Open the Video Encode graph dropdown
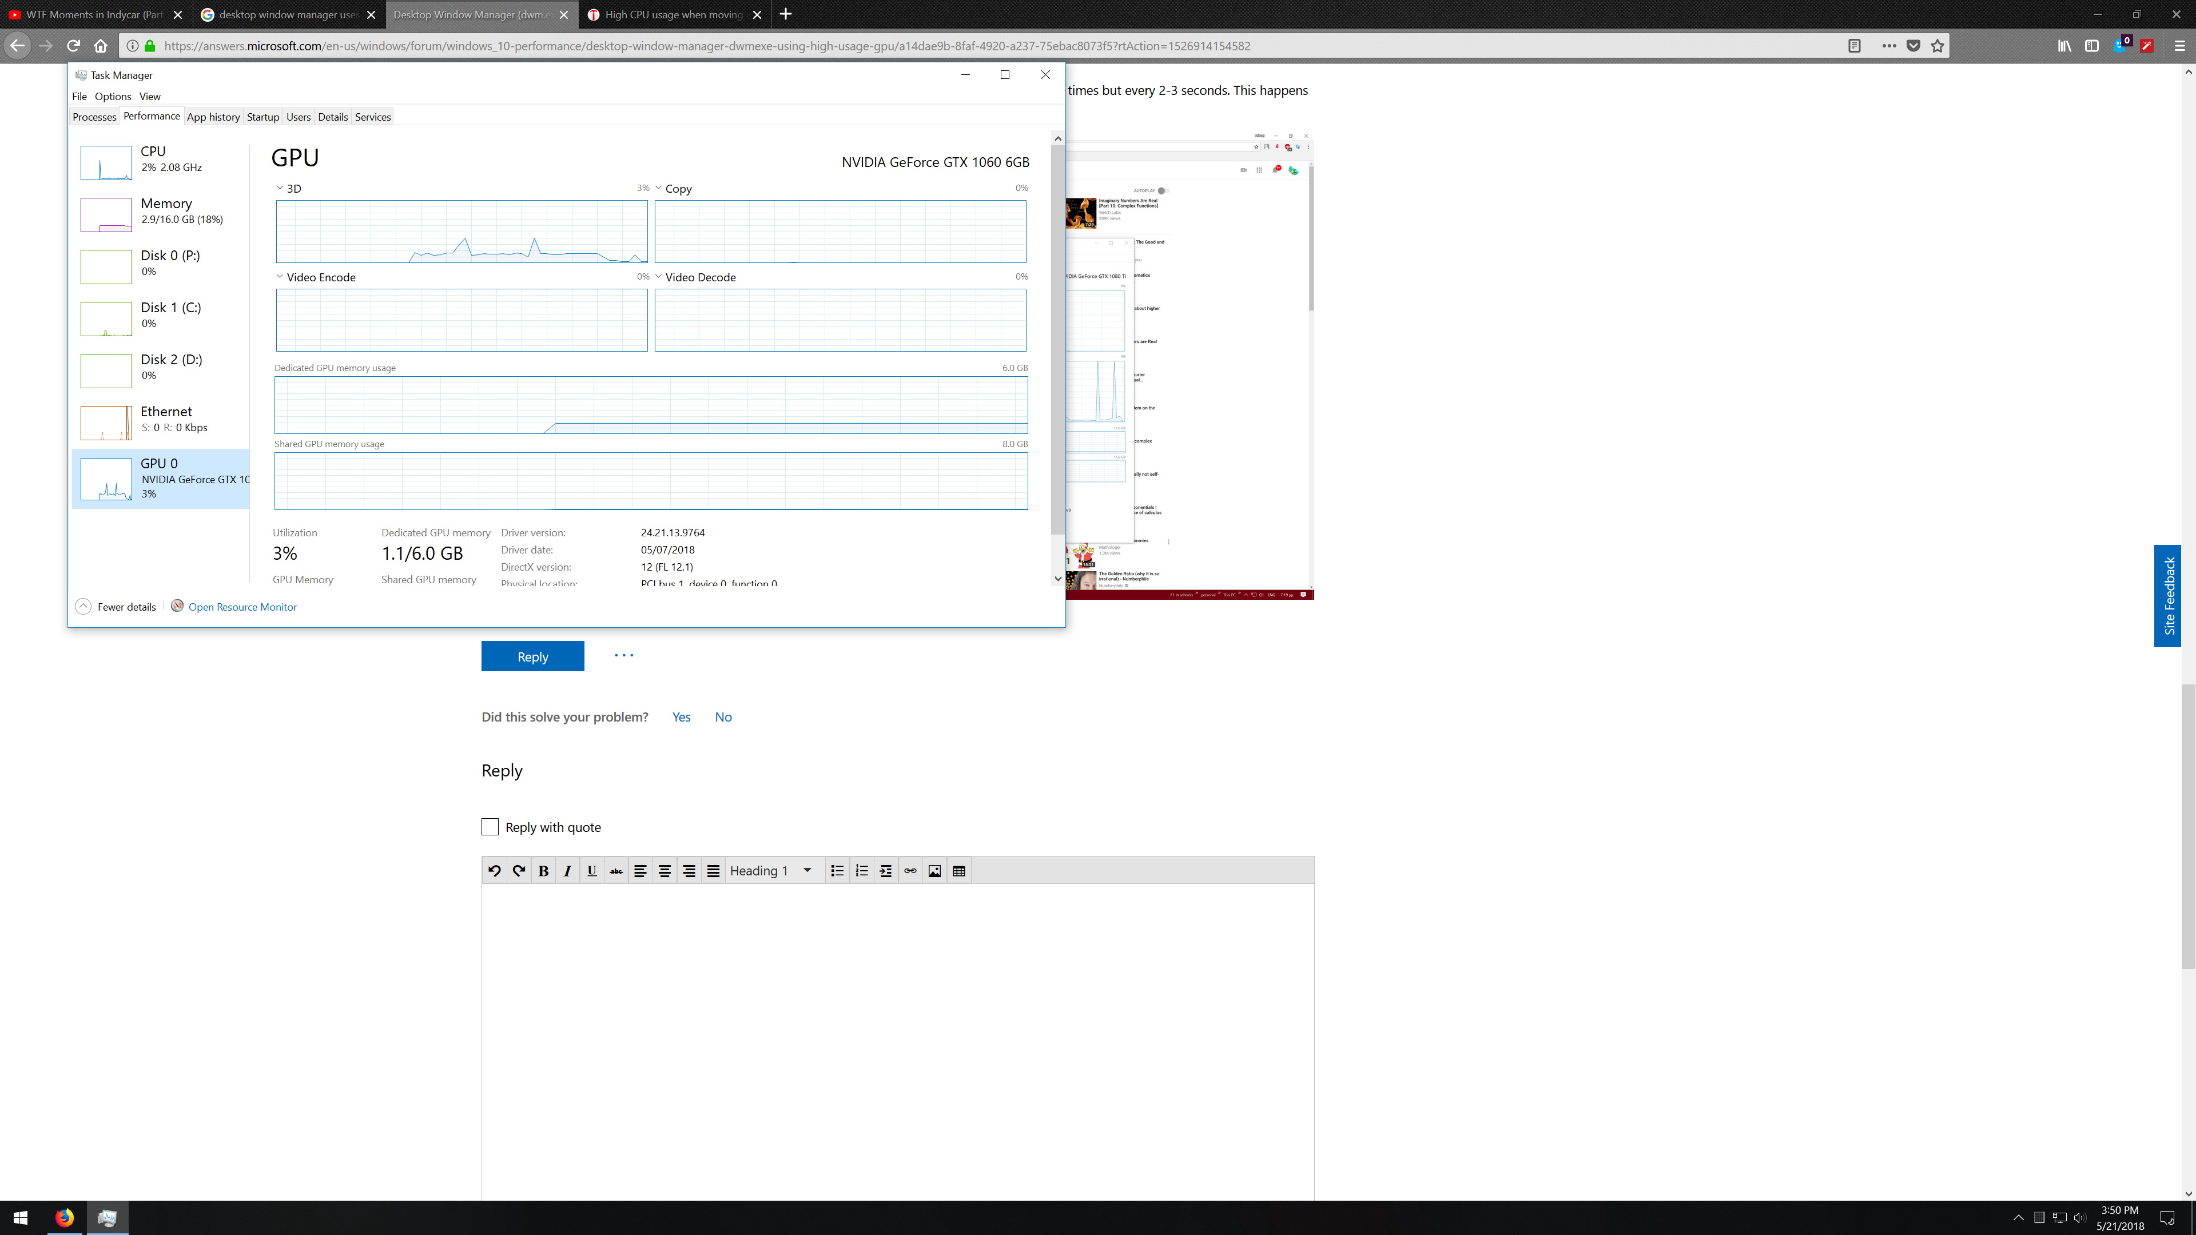The width and height of the screenshot is (2196, 1235). [280, 276]
